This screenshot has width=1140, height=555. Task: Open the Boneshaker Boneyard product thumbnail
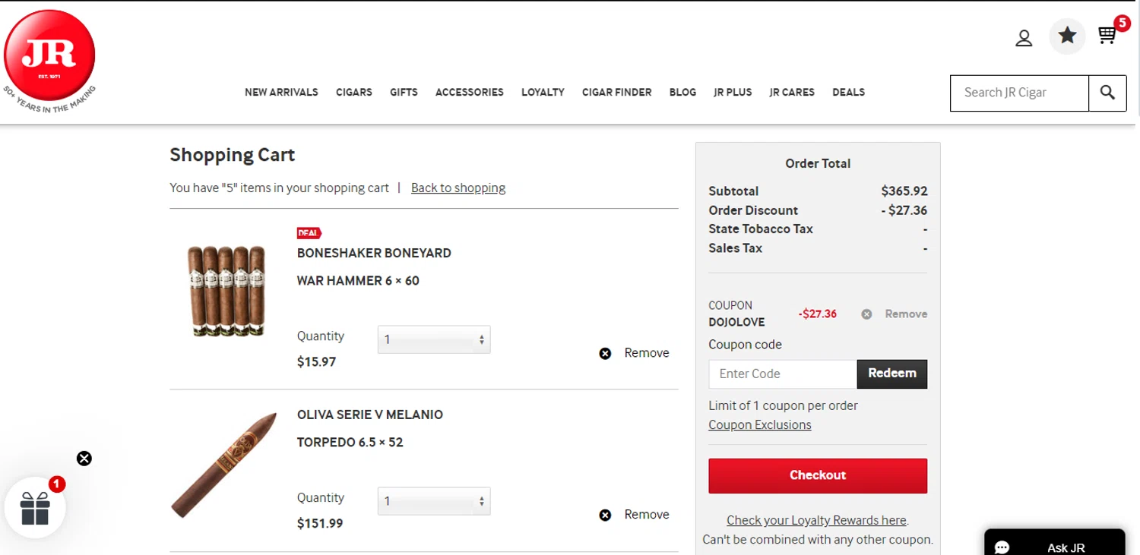[226, 291]
